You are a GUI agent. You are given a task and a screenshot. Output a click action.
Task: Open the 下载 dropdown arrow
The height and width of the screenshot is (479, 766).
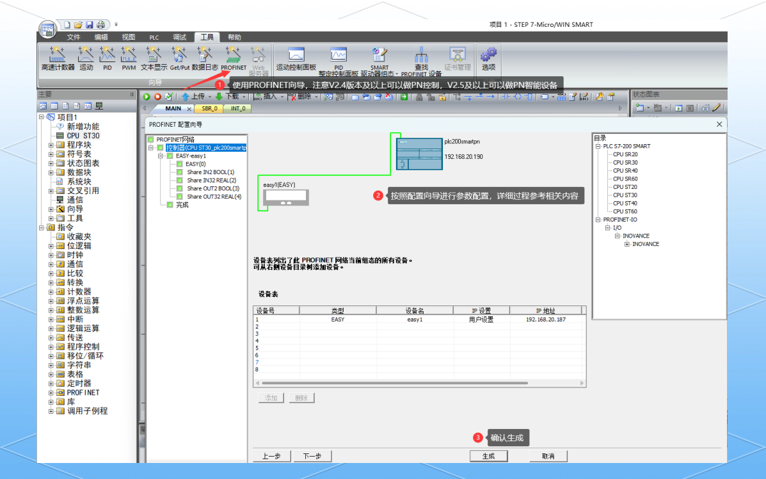tap(244, 97)
